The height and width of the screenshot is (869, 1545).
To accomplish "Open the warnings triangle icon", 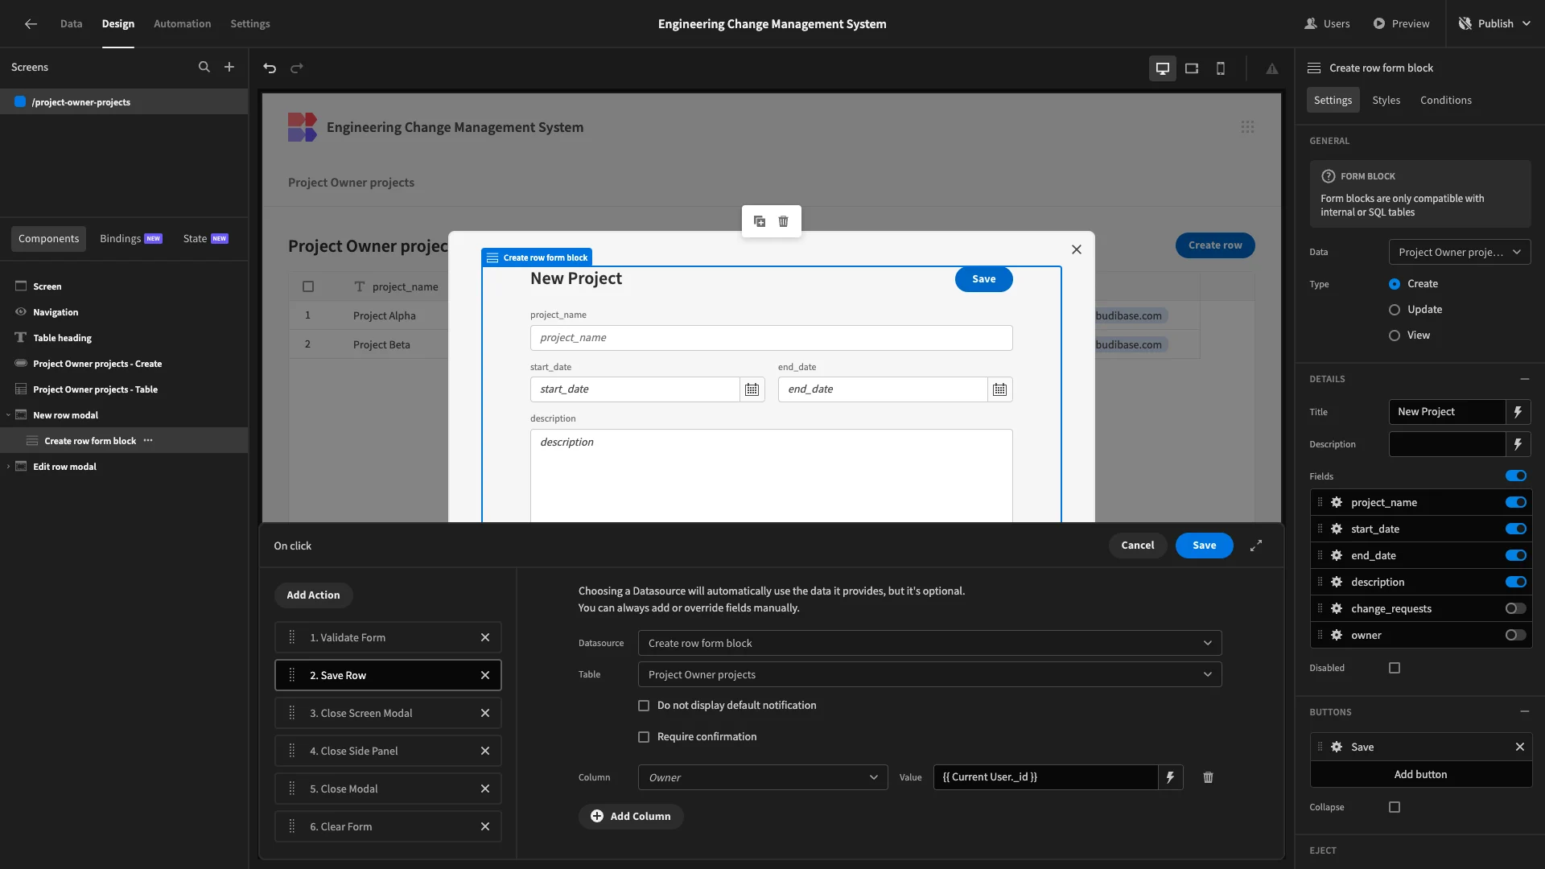I will click(x=1272, y=68).
